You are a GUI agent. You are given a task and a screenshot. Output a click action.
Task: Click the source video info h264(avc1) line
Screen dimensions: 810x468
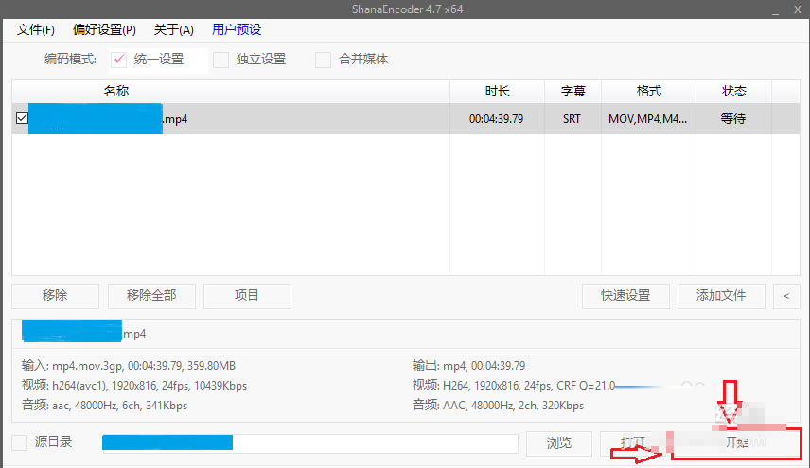point(134,386)
